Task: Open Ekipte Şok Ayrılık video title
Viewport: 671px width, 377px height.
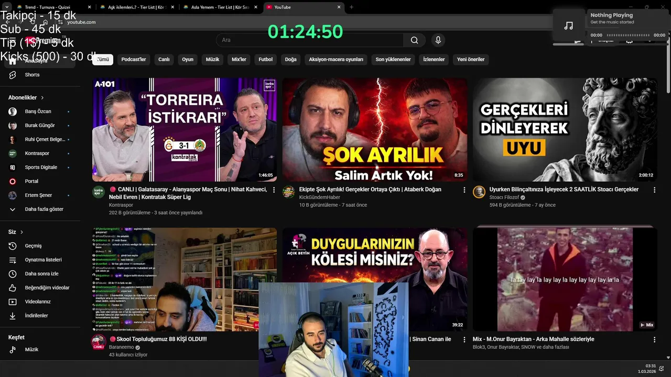Action: pos(370,190)
